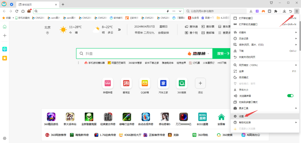
Task: Open the 查快递 link
Action: 191,27
